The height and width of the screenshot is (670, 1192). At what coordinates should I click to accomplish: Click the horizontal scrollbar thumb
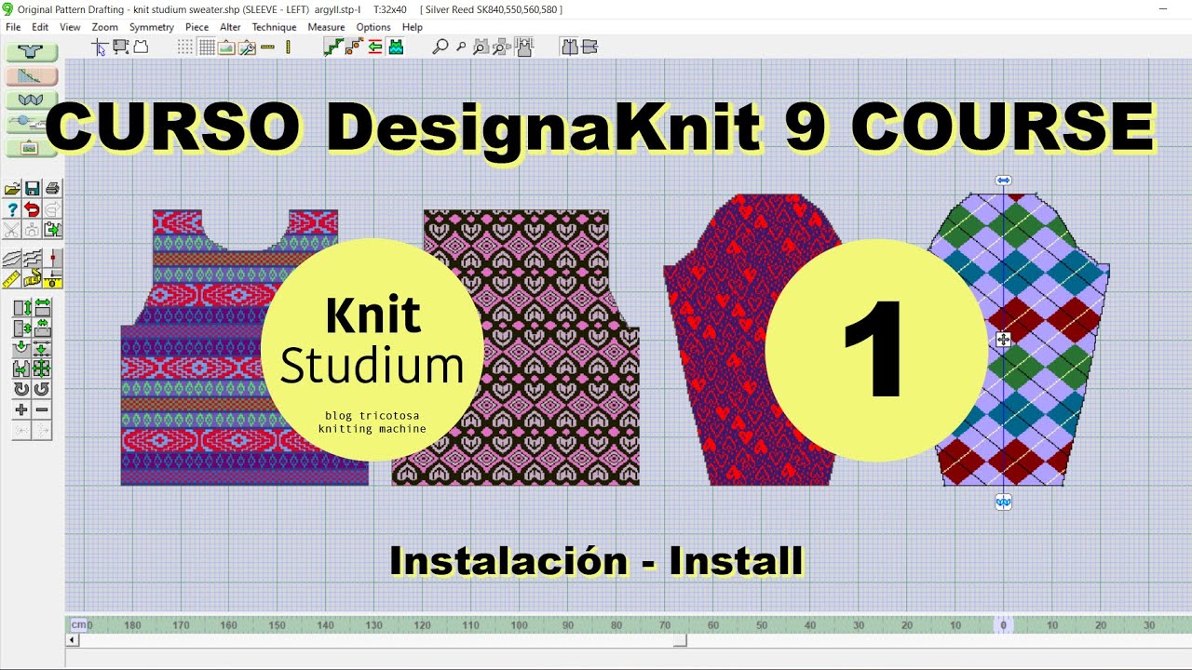(681, 640)
